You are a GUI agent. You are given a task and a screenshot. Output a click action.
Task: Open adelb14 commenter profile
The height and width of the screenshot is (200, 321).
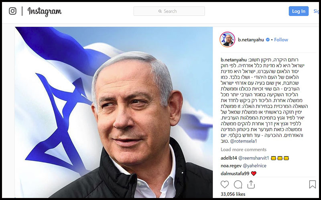click(x=229, y=158)
